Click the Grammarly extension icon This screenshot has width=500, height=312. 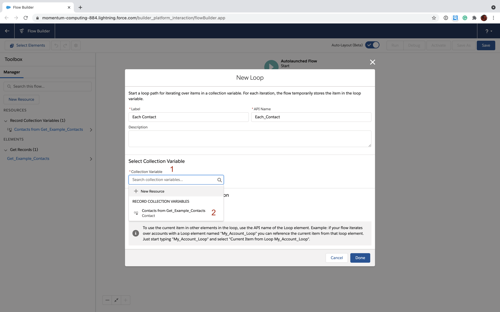click(465, 18)
